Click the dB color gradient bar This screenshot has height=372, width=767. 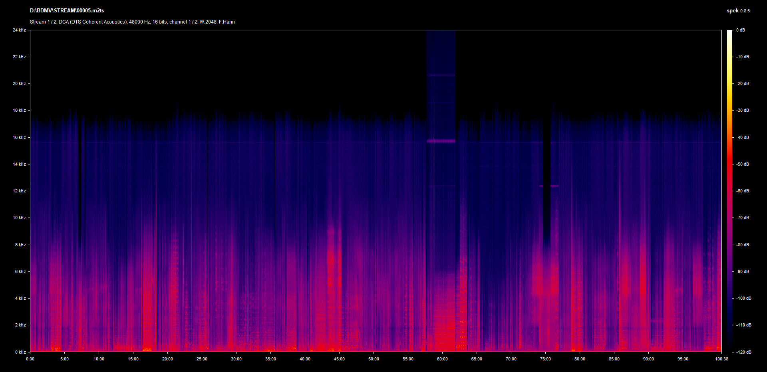click(729, 191)
